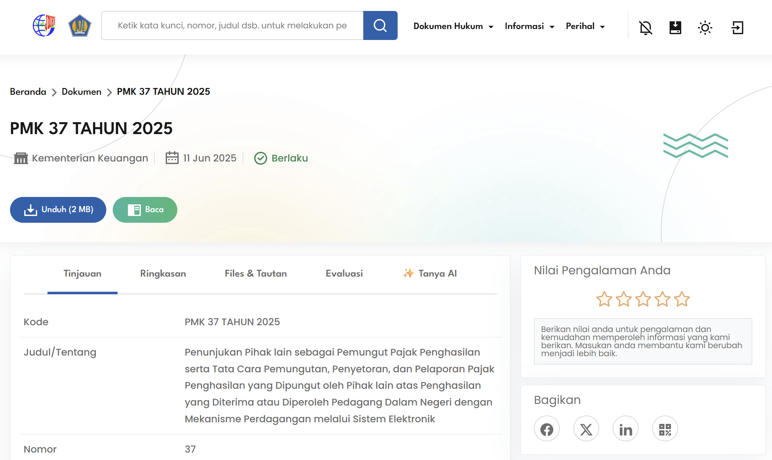Toggle the muted notification bell icon
Image resolution: width=772 pixels, height=460 pixels.
[646, 27]
